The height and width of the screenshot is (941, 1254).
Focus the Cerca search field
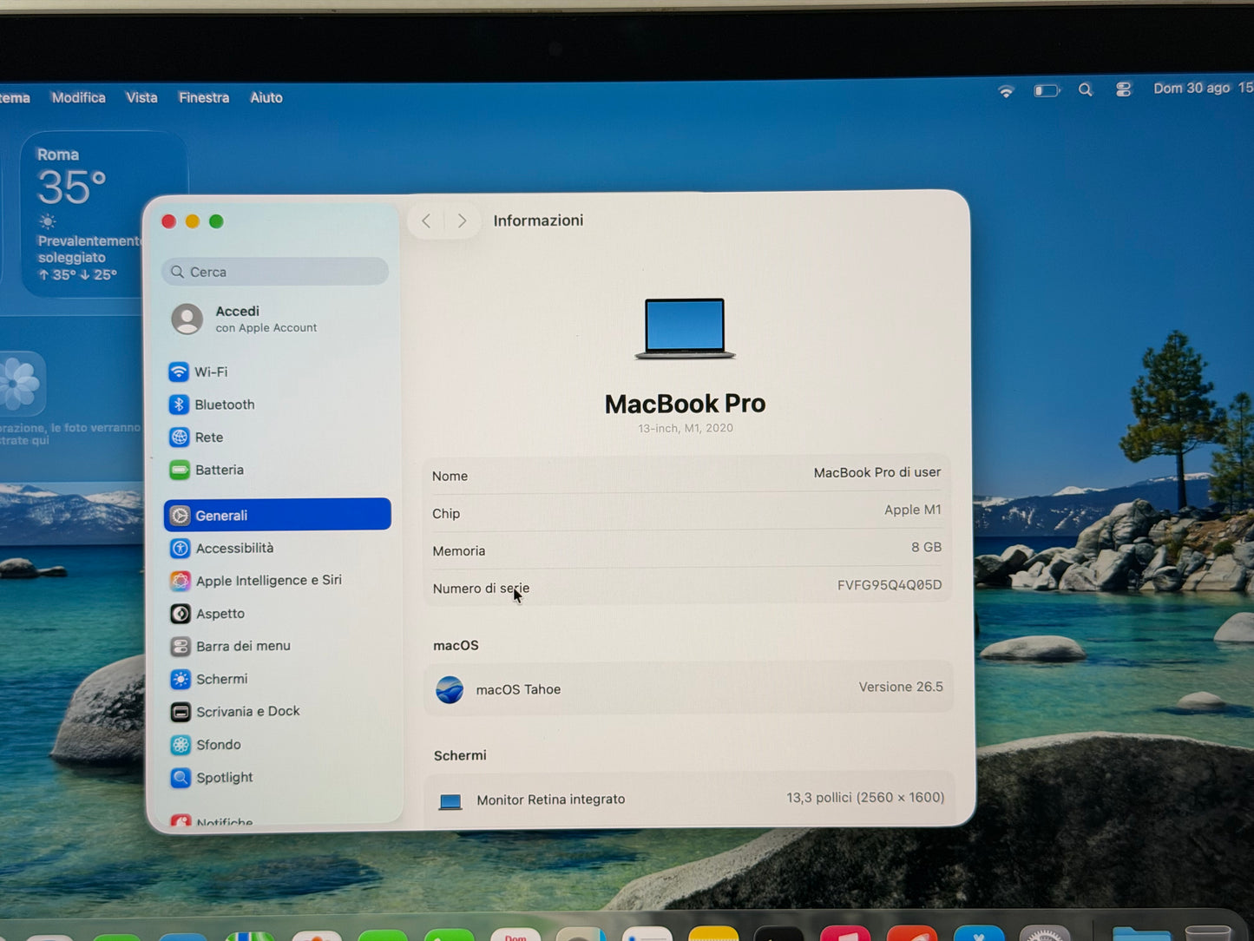click(x=275, y=272)
